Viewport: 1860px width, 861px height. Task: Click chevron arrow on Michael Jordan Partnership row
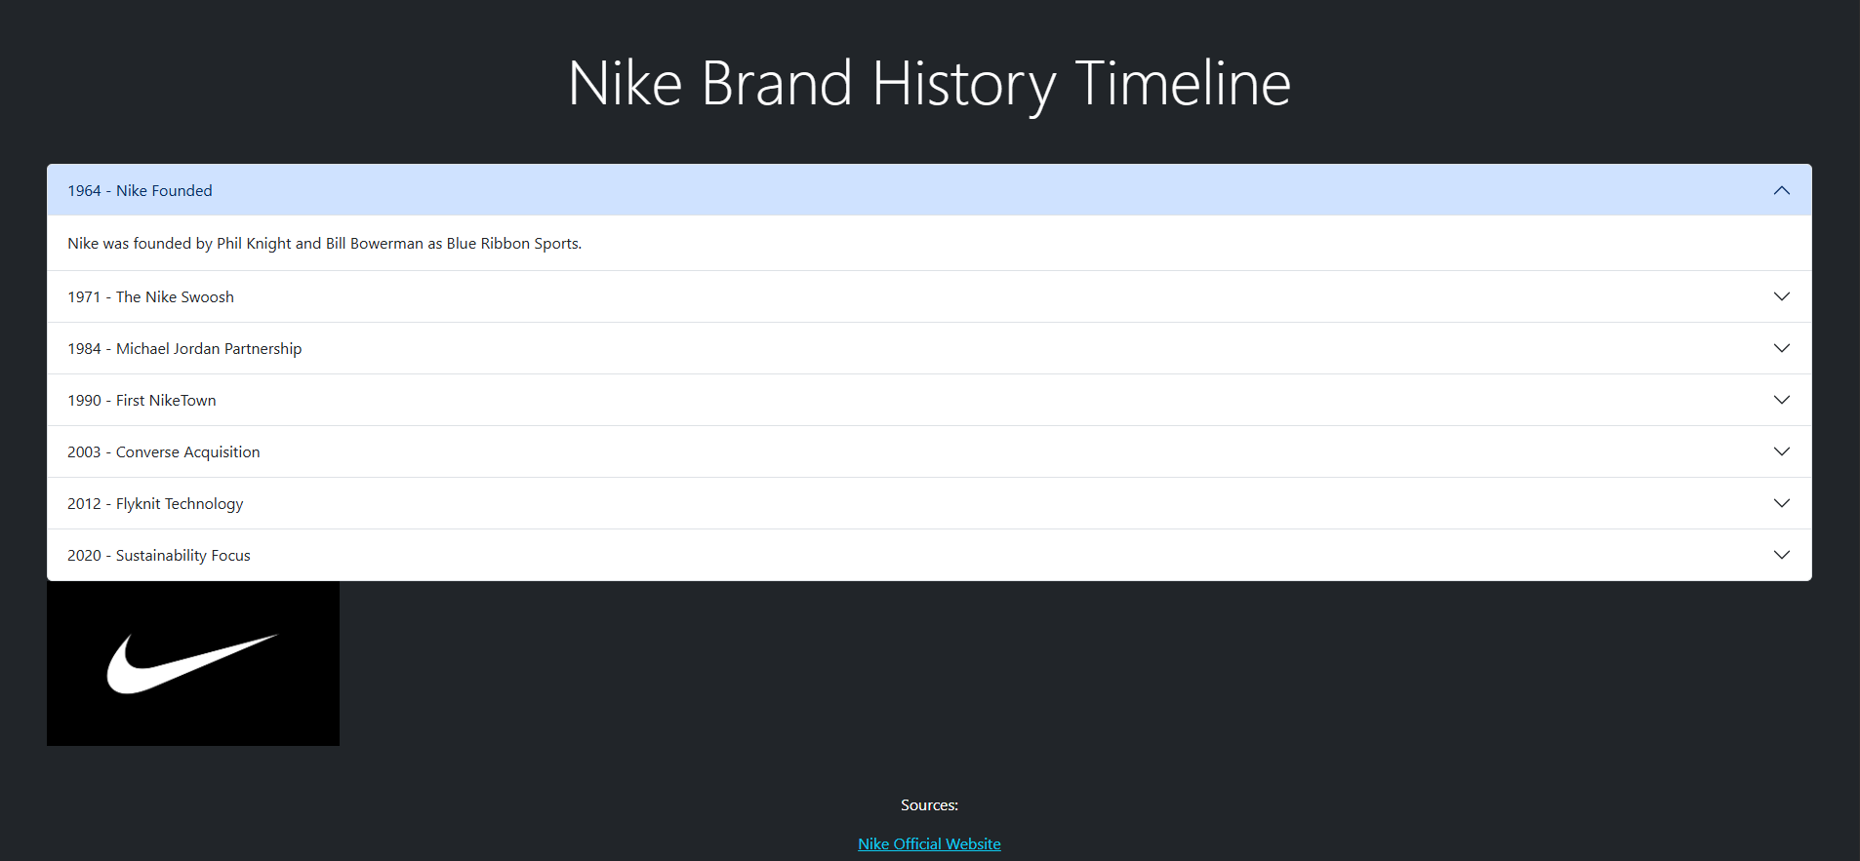1781,348
